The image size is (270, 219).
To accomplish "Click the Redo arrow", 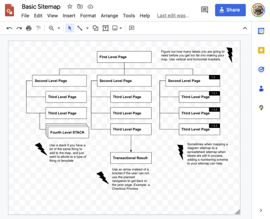I will click(19, 28).
